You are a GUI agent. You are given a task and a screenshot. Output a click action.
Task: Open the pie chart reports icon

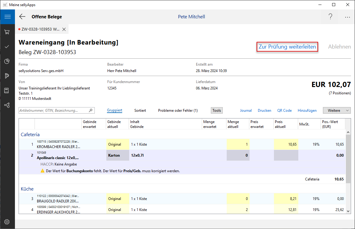pyautogui.click(x=7, y=61)
